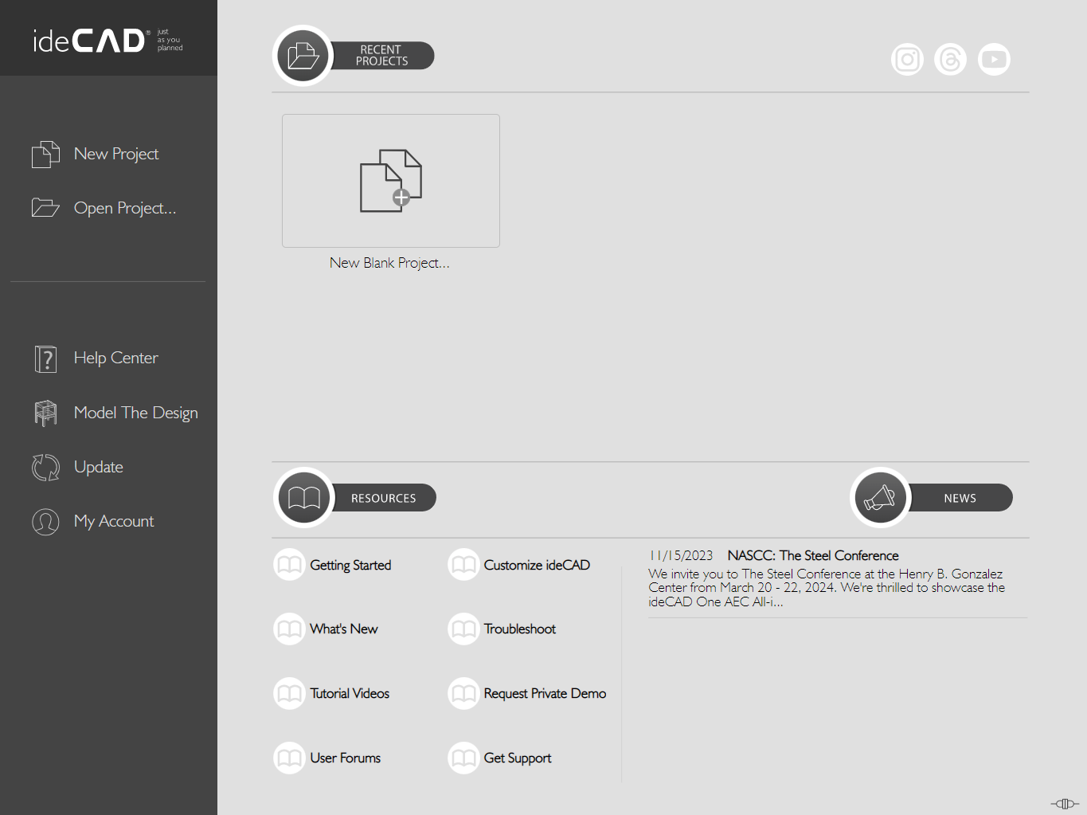Open the Getting Started resource link
The image size is (1087, 815).
(350, 565)
